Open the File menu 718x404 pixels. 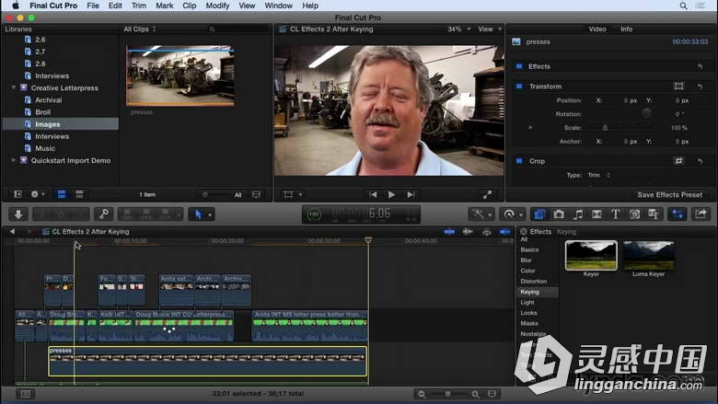(93, 6)
